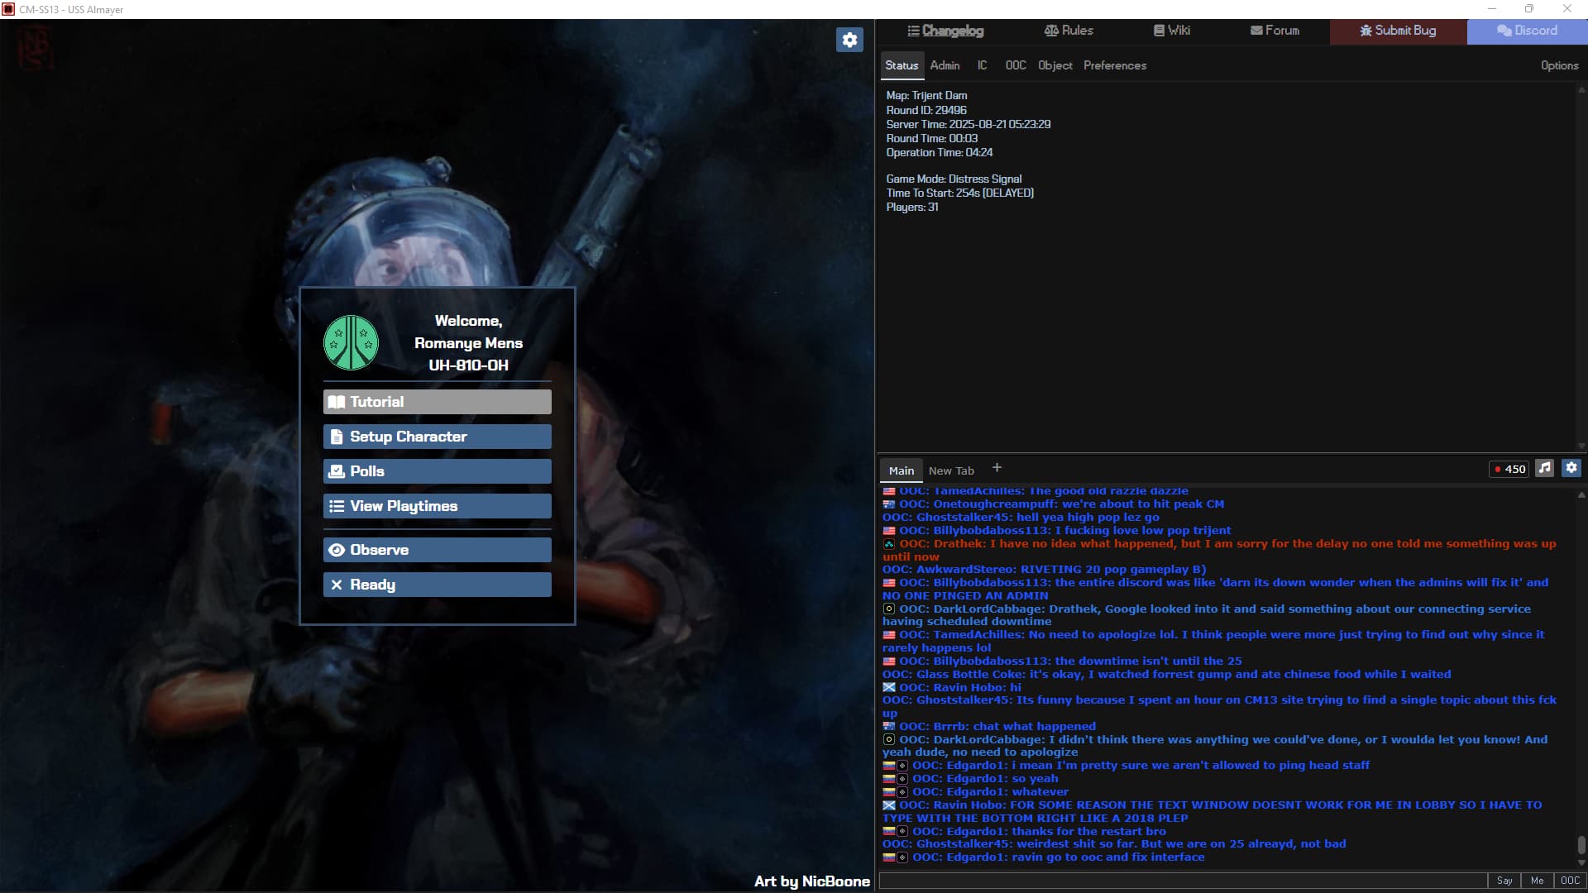Click the music note audio icon
The width and height of the screenshot is (1588, 893).
point(1544,468)
